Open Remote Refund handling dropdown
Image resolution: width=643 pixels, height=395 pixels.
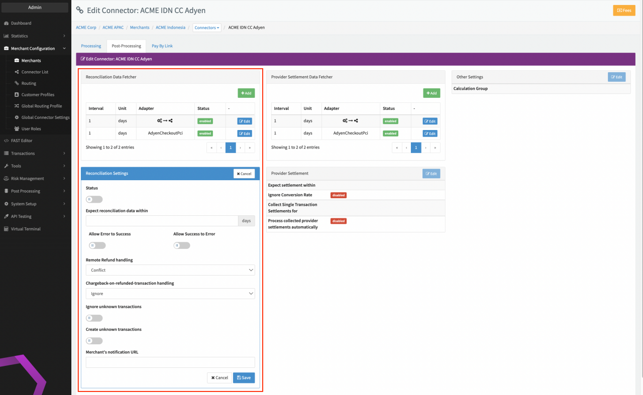coord(170,270)
